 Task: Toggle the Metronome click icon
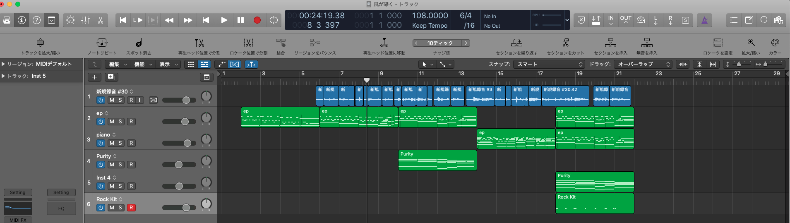point(705,20)
